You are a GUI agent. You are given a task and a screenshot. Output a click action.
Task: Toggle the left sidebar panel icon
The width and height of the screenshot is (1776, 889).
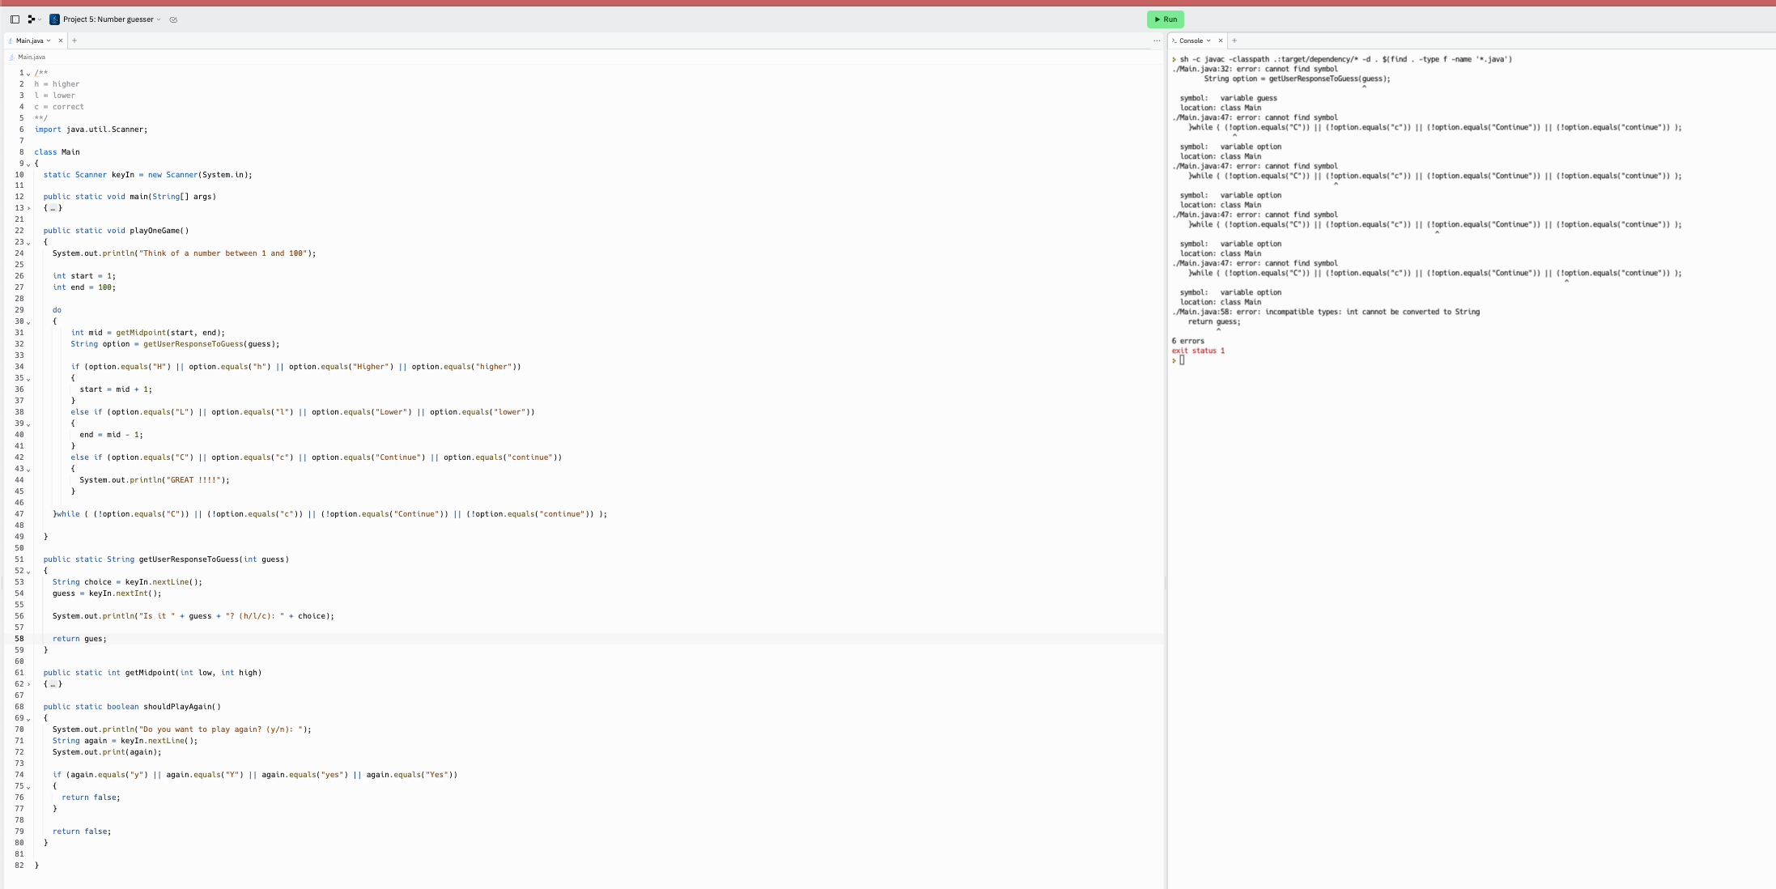(14, 19)
